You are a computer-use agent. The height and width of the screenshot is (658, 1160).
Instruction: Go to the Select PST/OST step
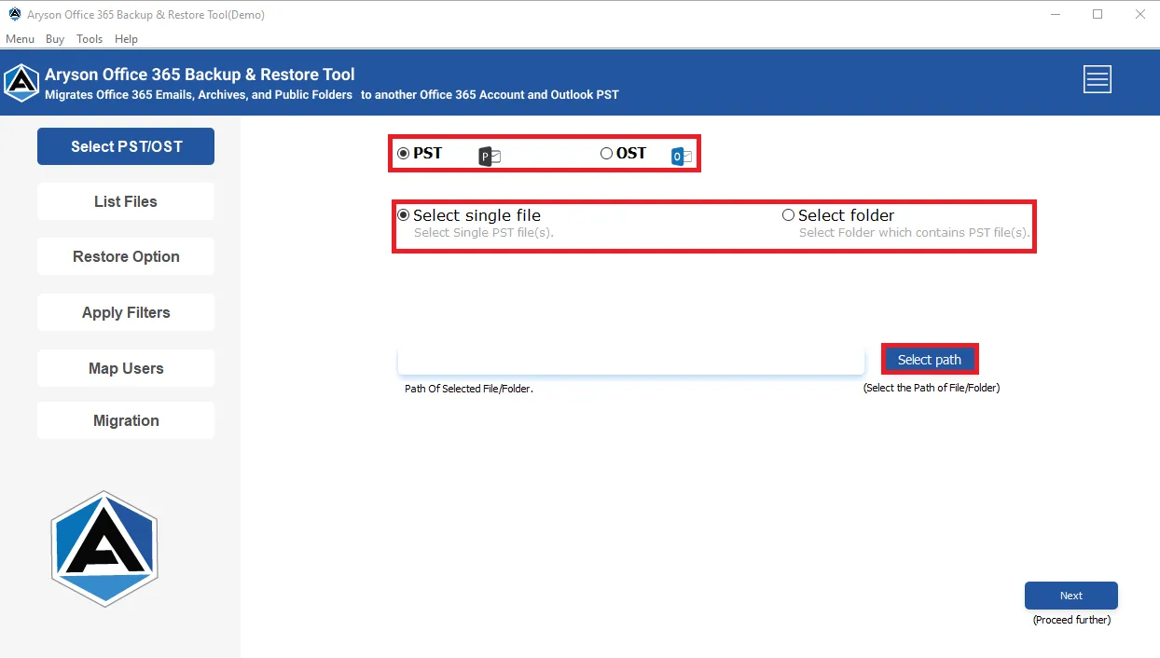tap(126, 146)
